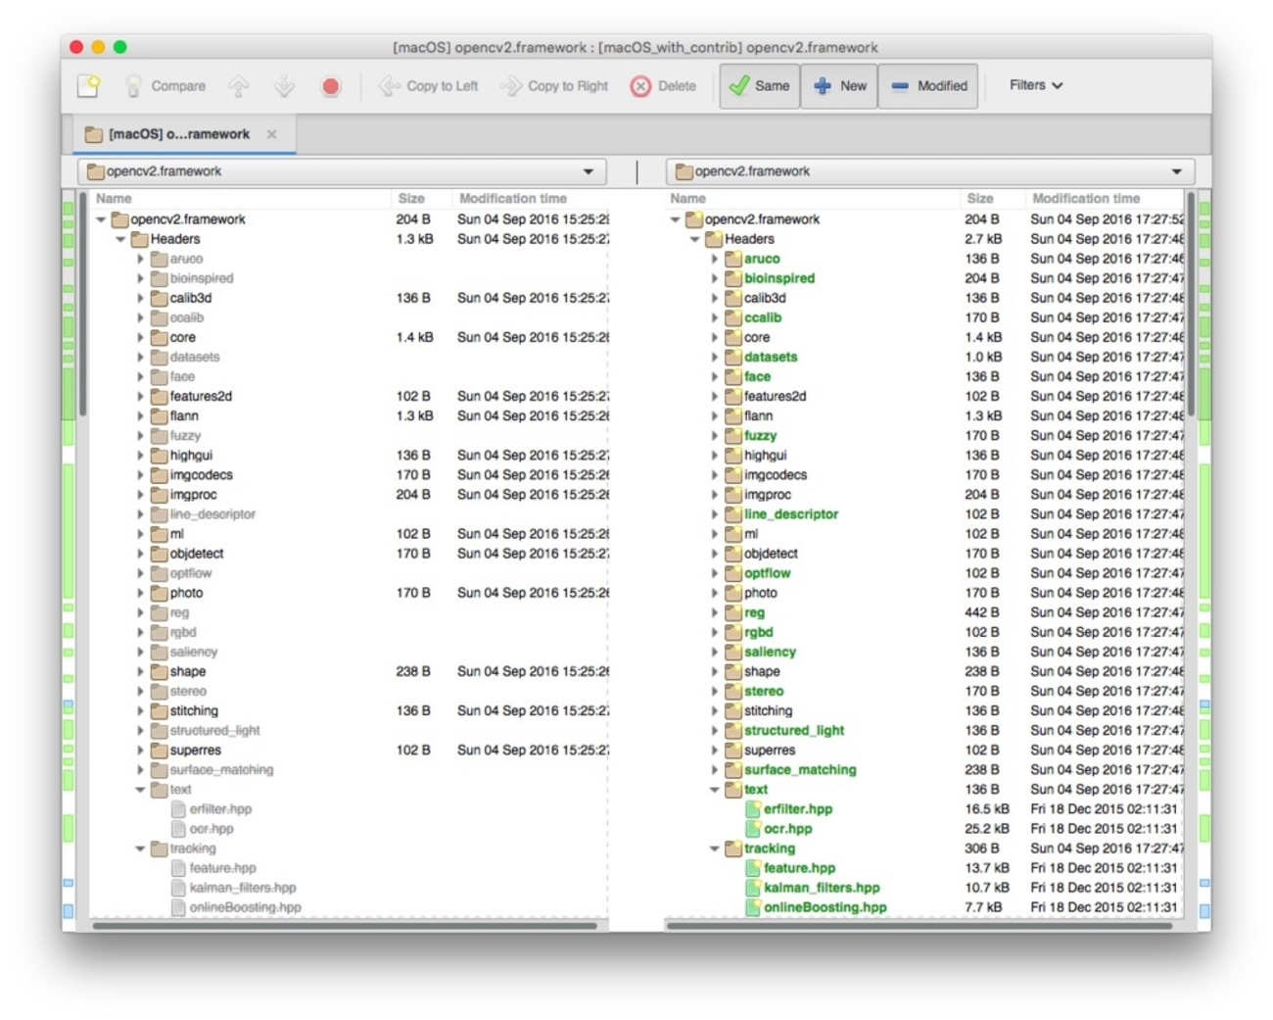Expand the aruco folder in right pane
Image resolution: width=1273 pixels, height=1020 pixels.
715,260
